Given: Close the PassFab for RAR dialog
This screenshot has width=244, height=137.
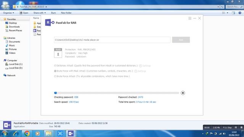Looking at the screenshot, I should tap(199, 18).
